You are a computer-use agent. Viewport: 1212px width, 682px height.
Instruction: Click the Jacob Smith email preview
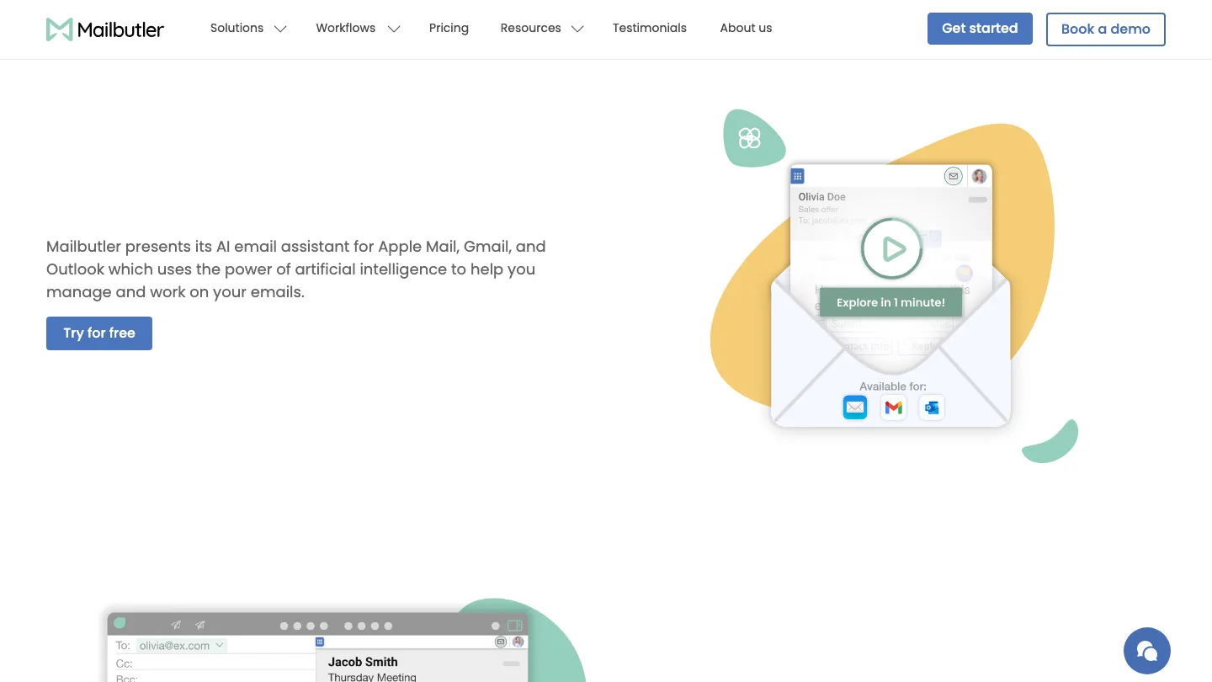(x=421, y=665)
